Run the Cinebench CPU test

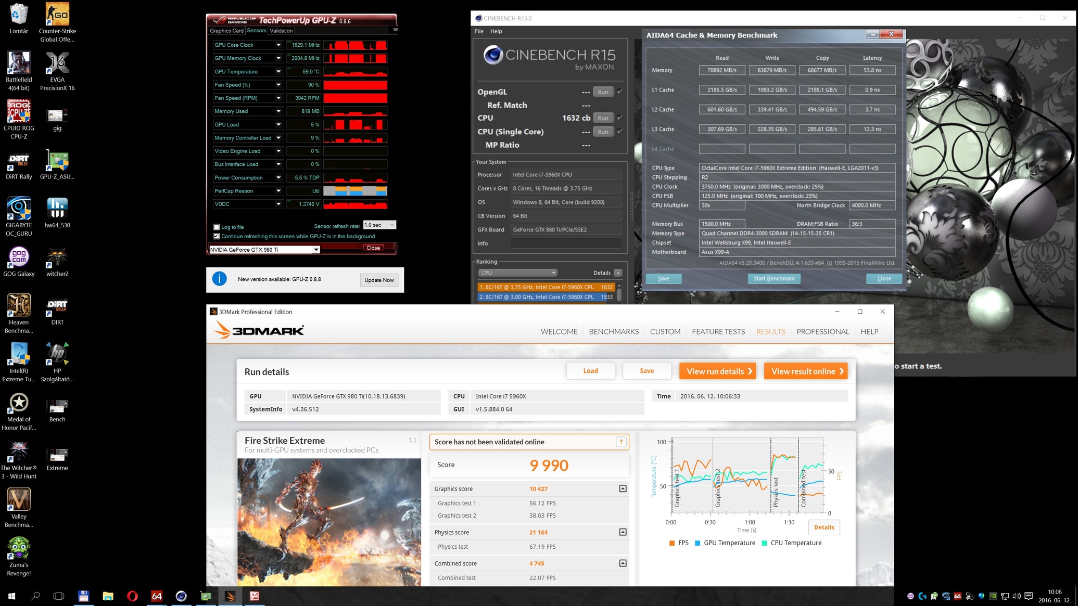point(603,118)
